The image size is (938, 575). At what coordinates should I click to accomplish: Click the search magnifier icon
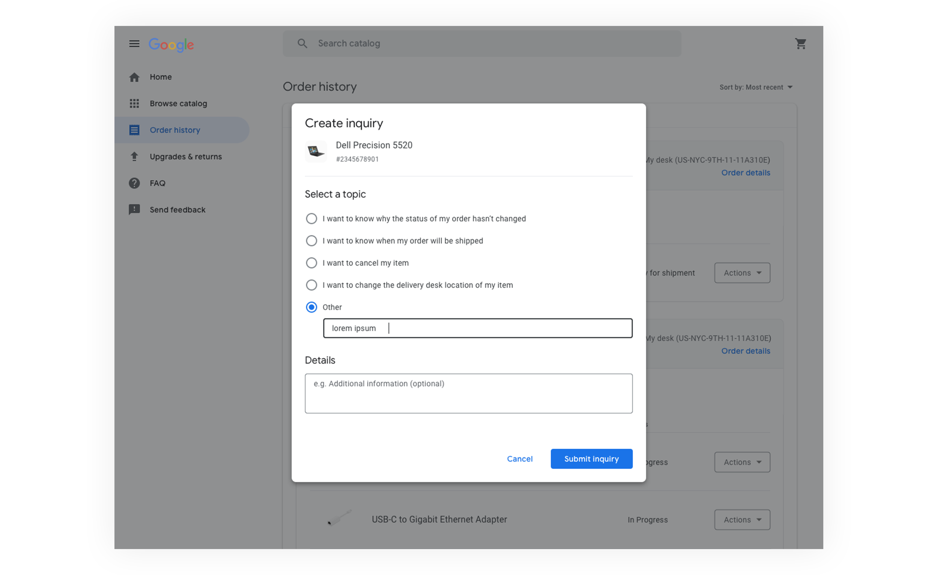pos(302,44)
